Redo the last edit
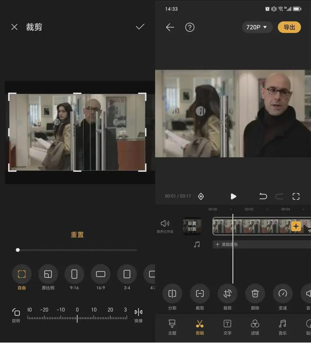Viewport: 311px width, 343px height. (x=279, y=196)
